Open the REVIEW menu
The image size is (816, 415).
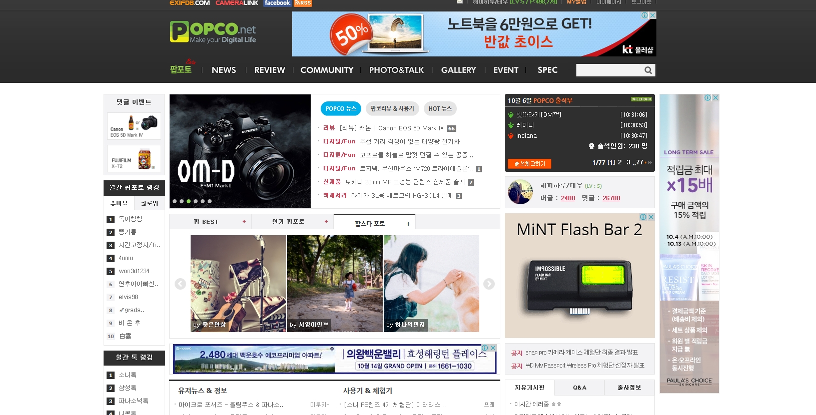tap(270, 70)
